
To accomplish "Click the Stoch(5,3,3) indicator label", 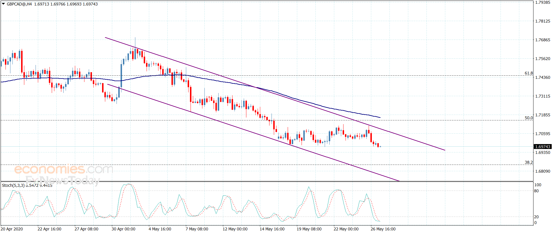I will coord(13,185).
